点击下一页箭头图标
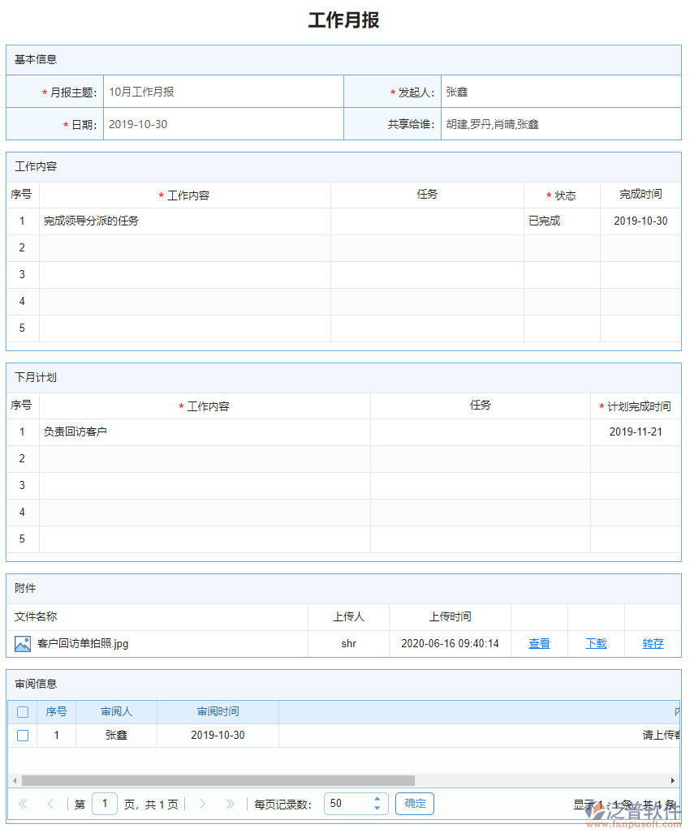Screen dimensions: 690x837 [202, 803]
